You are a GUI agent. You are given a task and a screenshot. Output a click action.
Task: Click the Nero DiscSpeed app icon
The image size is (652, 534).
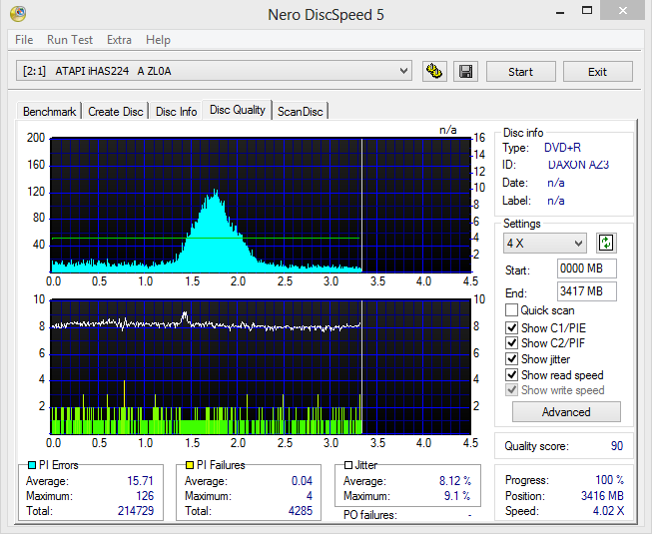pyautogui.click(x=18, y=14)
